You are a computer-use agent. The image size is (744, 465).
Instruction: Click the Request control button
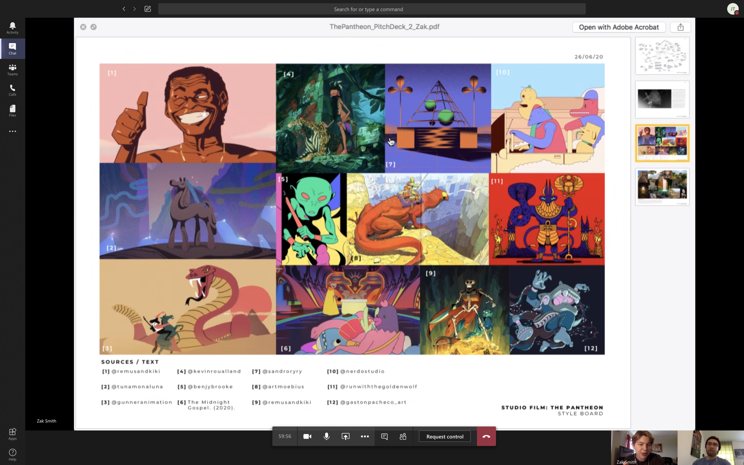tap(445, 436)
